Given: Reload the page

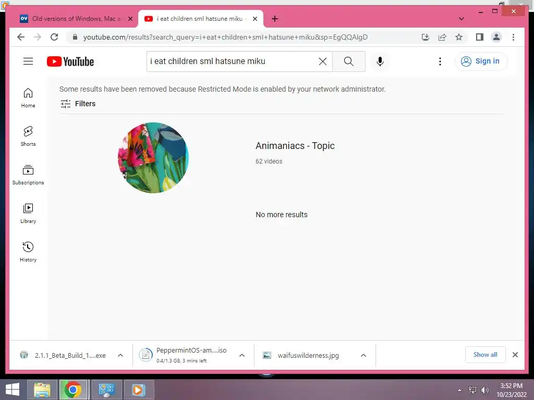Looking at the screenshot, I should [x=54, y=37].
